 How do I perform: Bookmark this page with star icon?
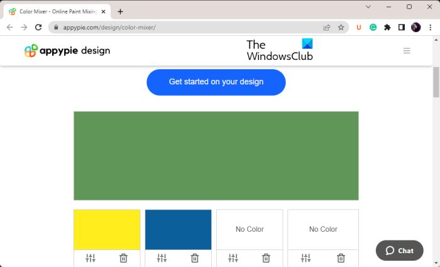pyautogui.click(x=341, y=28)
